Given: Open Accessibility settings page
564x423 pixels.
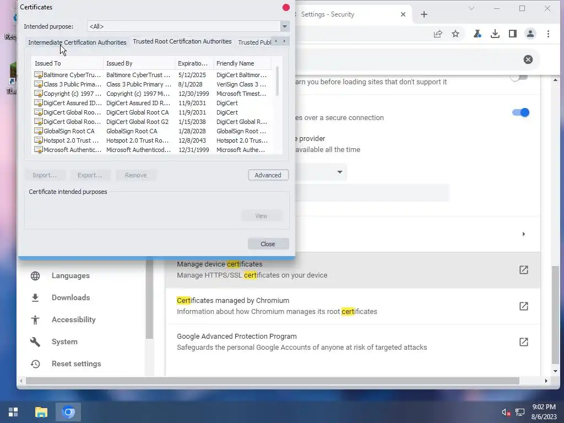Looking at the screenshot, I should tap(73, 320).
